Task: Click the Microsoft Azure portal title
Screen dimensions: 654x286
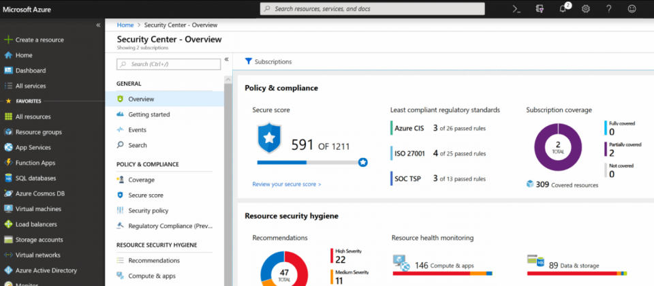Action: [x=27, y=9]
